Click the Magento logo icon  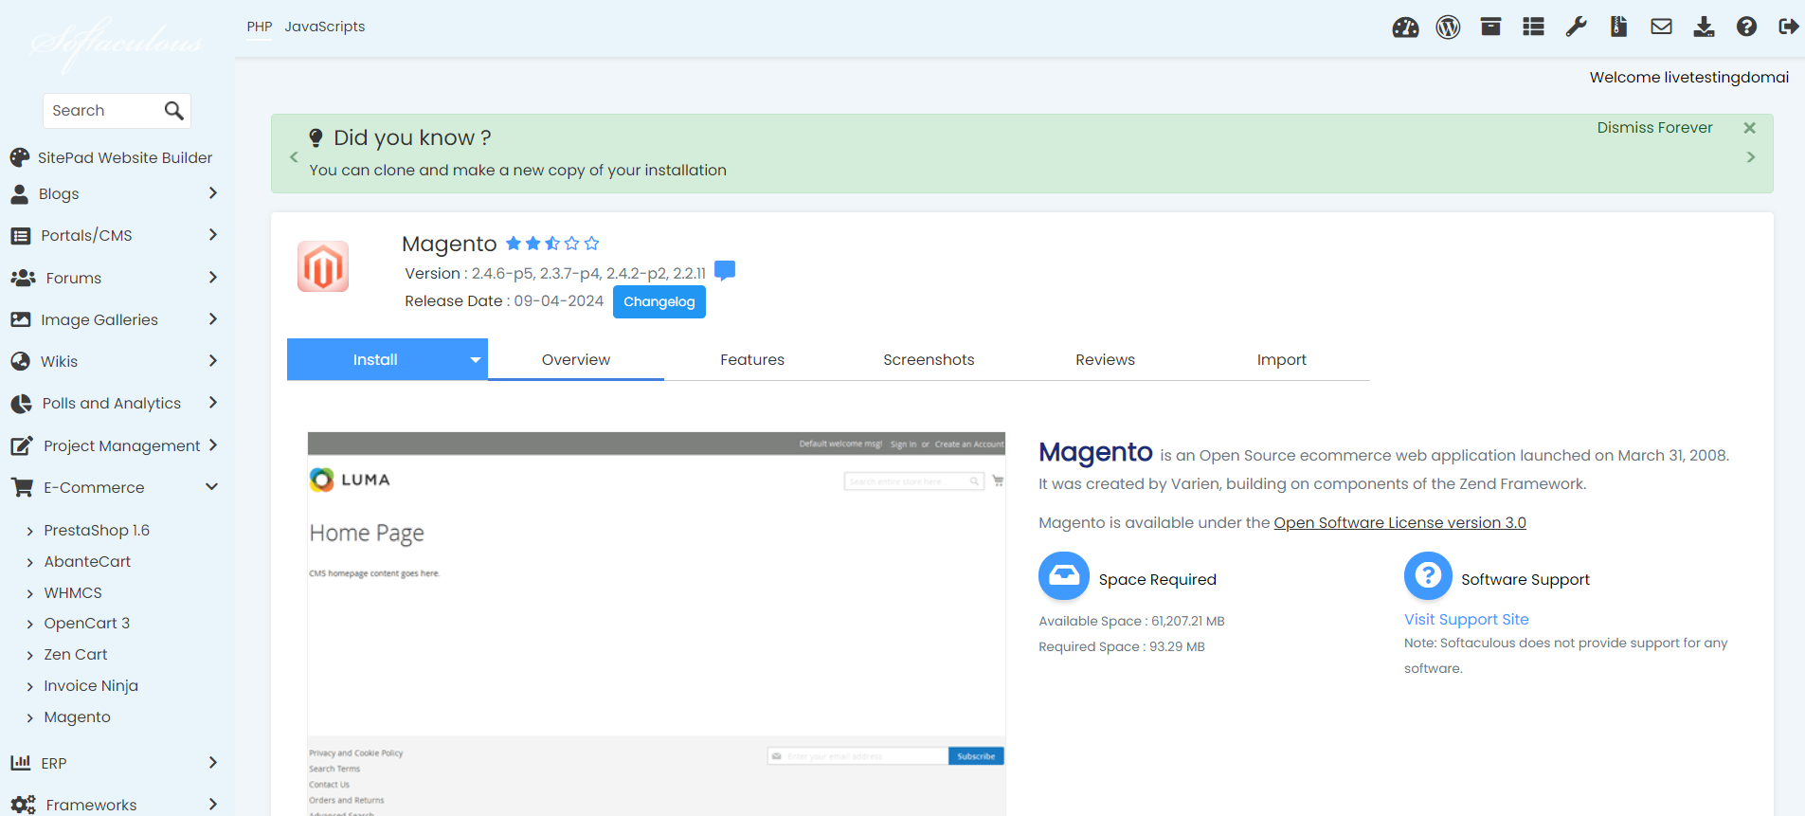pos(323,266)
